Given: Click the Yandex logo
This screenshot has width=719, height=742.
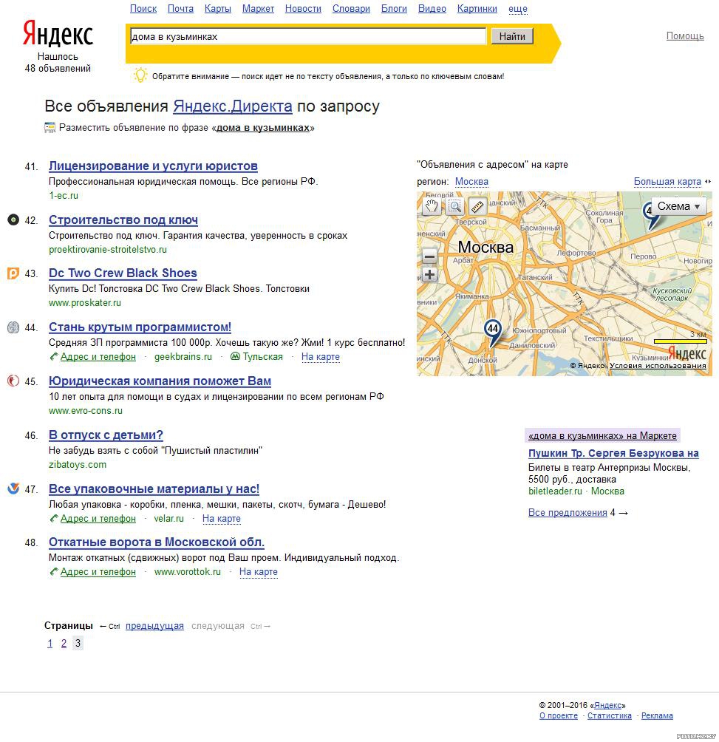Looking at the screenshot, I should tap(58, 33).
